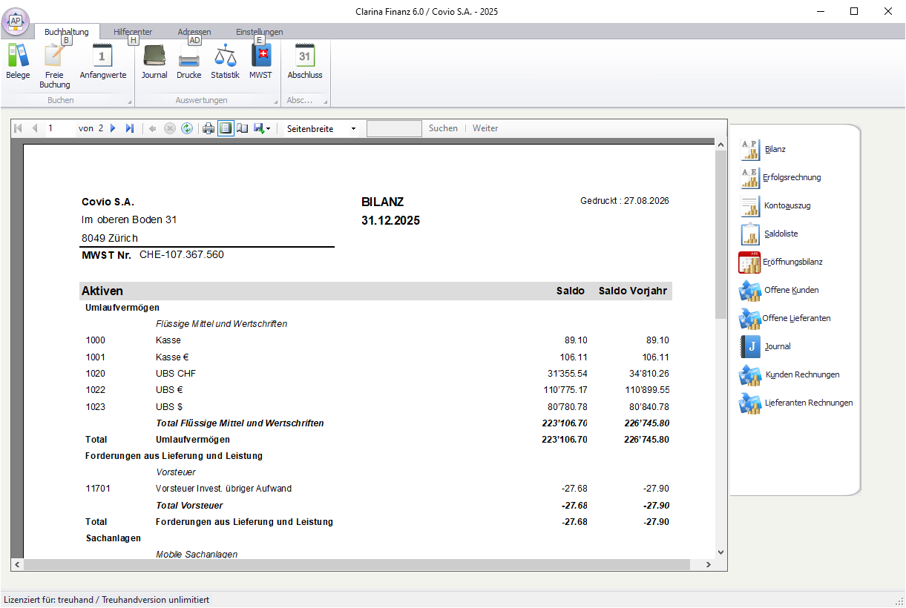Click the vertical scrollbar thumb
The width and height of the screenshot is (906, 608).
[x=720, y=234]
